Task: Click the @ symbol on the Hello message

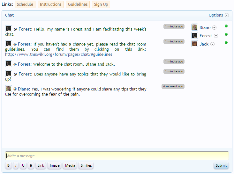Action: point(15,29)
